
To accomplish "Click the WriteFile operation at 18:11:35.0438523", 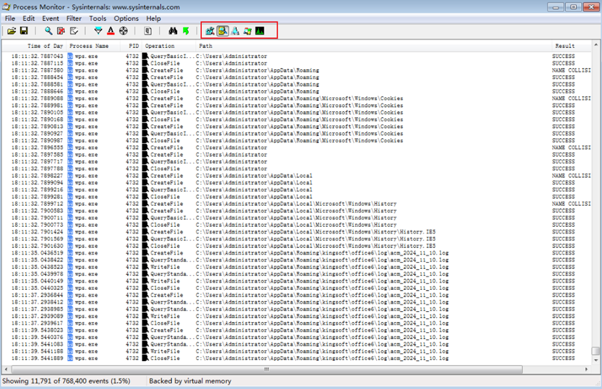I will click(165, 266).
